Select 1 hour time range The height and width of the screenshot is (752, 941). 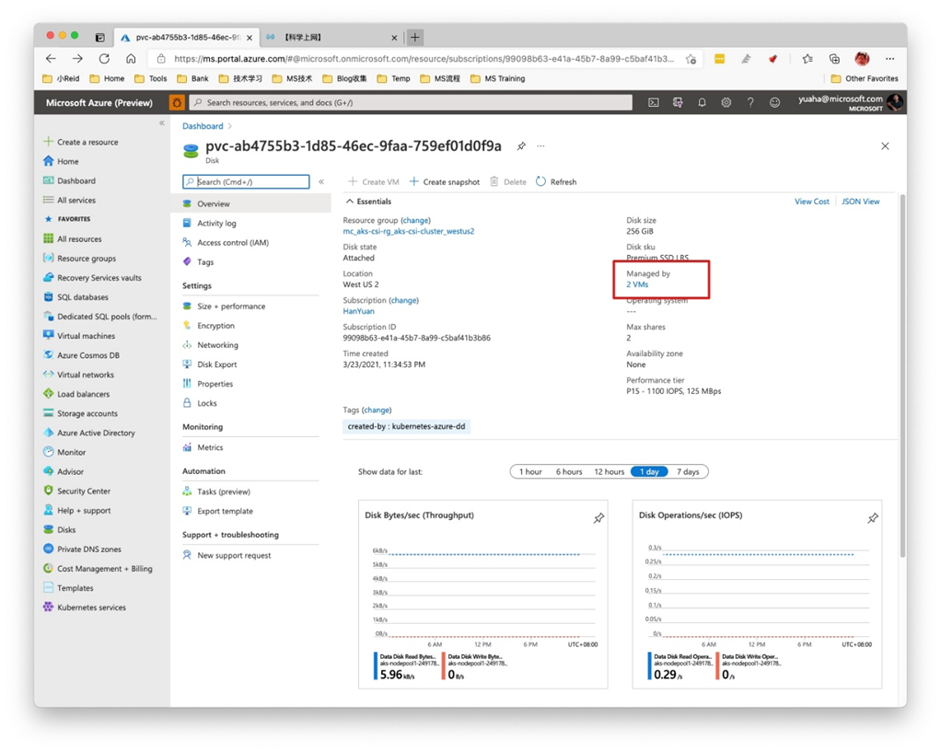point(530,471)
